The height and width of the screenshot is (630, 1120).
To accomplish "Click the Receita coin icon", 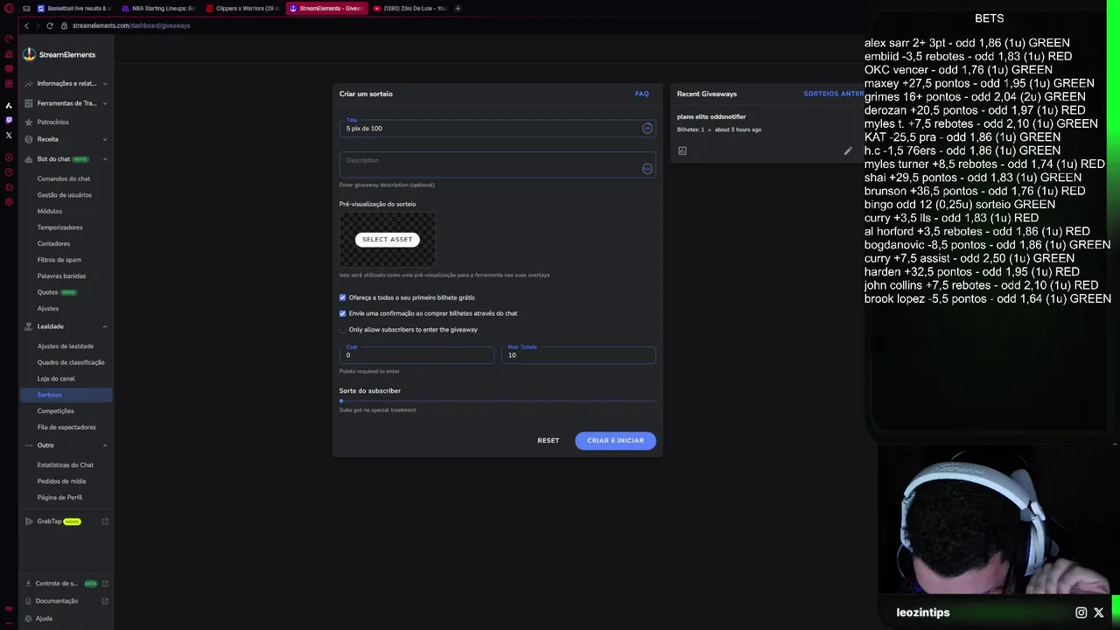I will pyautogui.click(x=29, y=139).
